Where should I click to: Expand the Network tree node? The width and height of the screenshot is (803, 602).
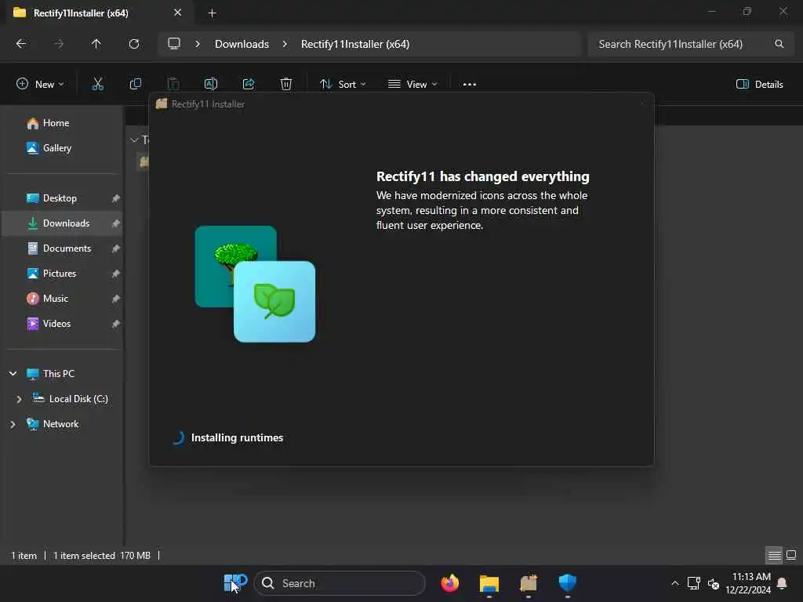13,424
